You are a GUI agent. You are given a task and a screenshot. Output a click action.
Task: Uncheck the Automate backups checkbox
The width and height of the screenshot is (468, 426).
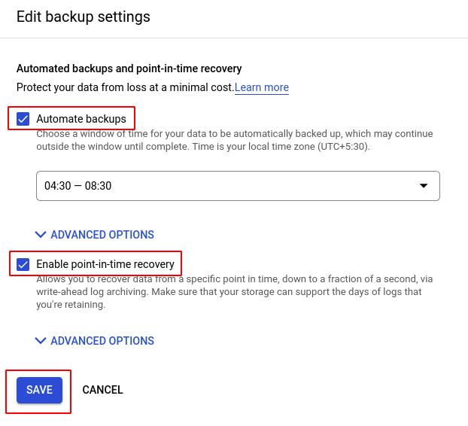coord(23,119)
